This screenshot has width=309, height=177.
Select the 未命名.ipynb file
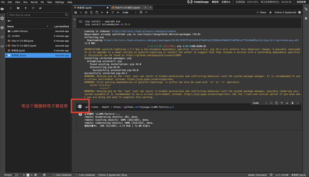(38, 50)
